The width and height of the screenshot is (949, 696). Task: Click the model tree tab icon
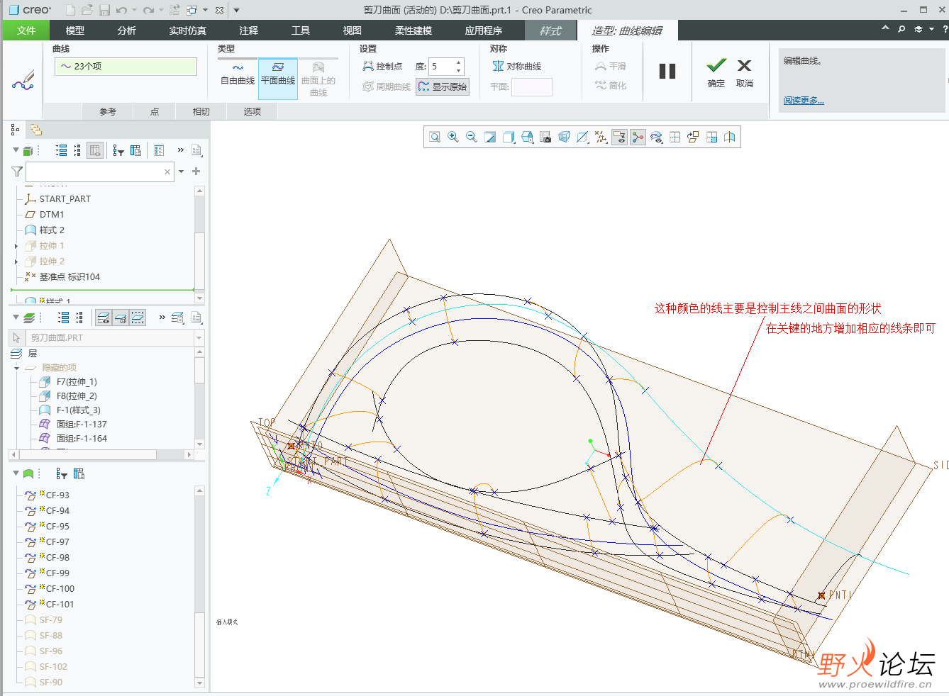tap(15, 130)
